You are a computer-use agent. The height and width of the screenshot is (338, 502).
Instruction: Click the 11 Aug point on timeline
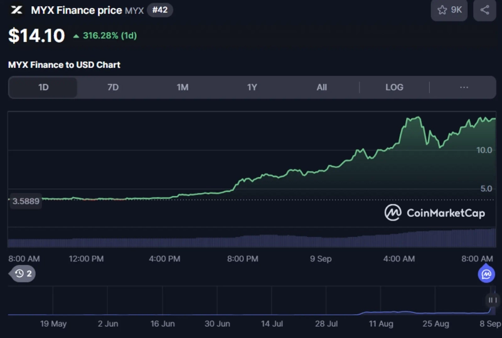coord(381,324)
